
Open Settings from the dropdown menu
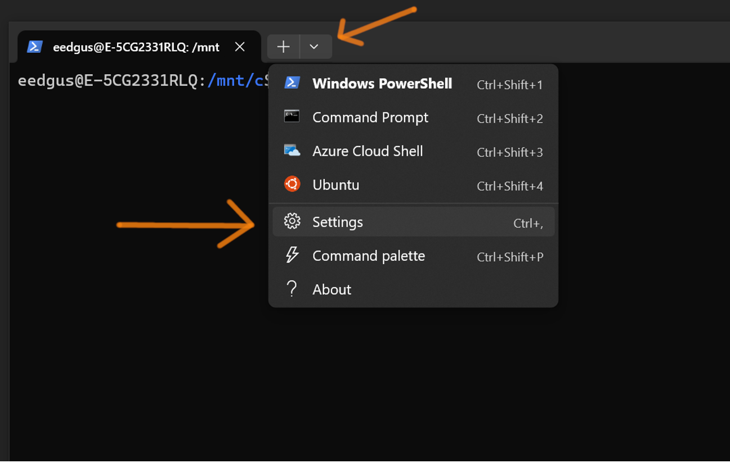click(x=413, y=222)
